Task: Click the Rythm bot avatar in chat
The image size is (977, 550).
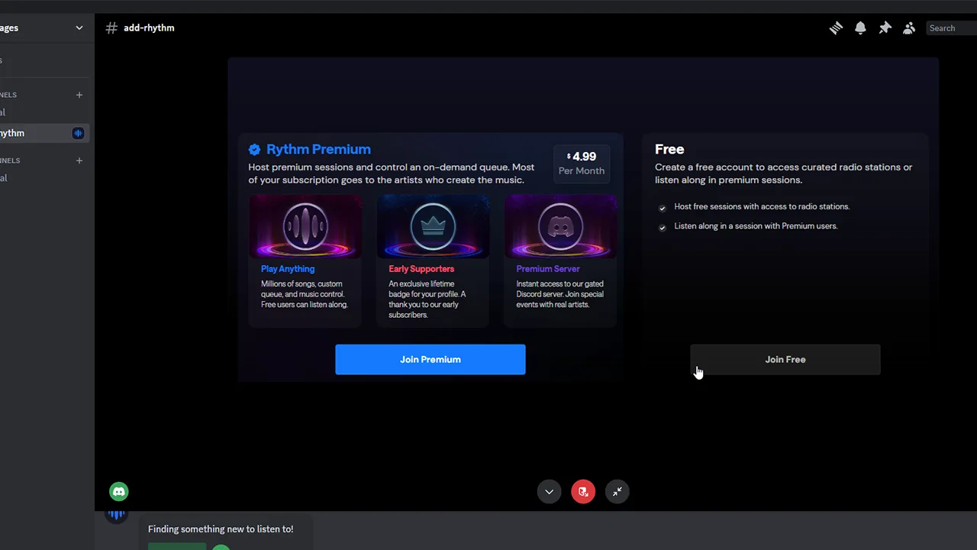Action: click(x=116, y=515)
